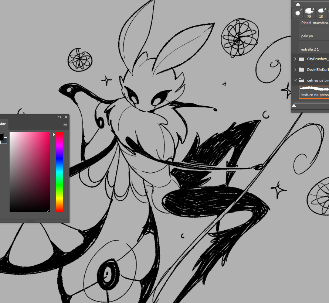Screen dimensions: 329x303
Task: Open the Color panel options menu
Action: click(65, 124)
